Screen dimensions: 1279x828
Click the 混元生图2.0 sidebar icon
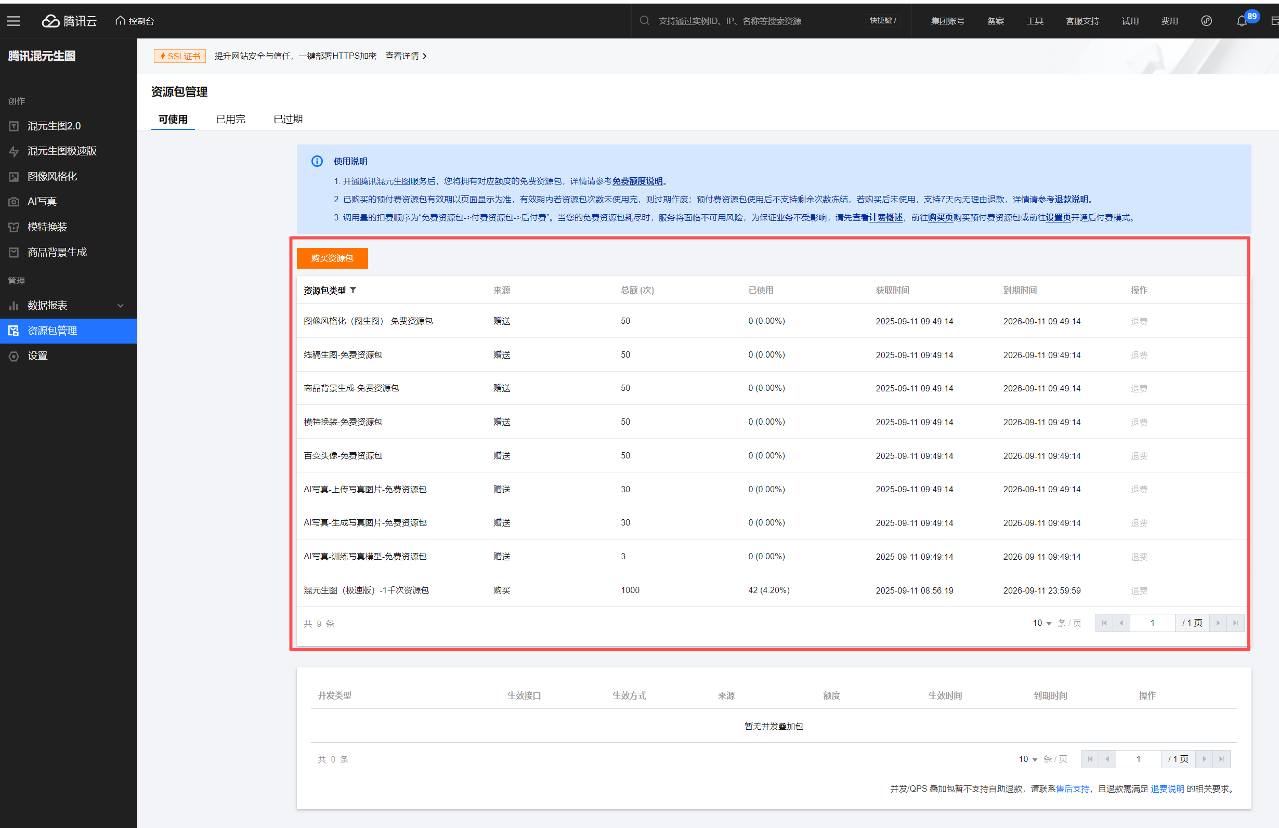point(14,126)
